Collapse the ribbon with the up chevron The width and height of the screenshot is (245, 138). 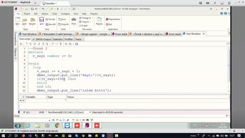[x=229, y=29]
